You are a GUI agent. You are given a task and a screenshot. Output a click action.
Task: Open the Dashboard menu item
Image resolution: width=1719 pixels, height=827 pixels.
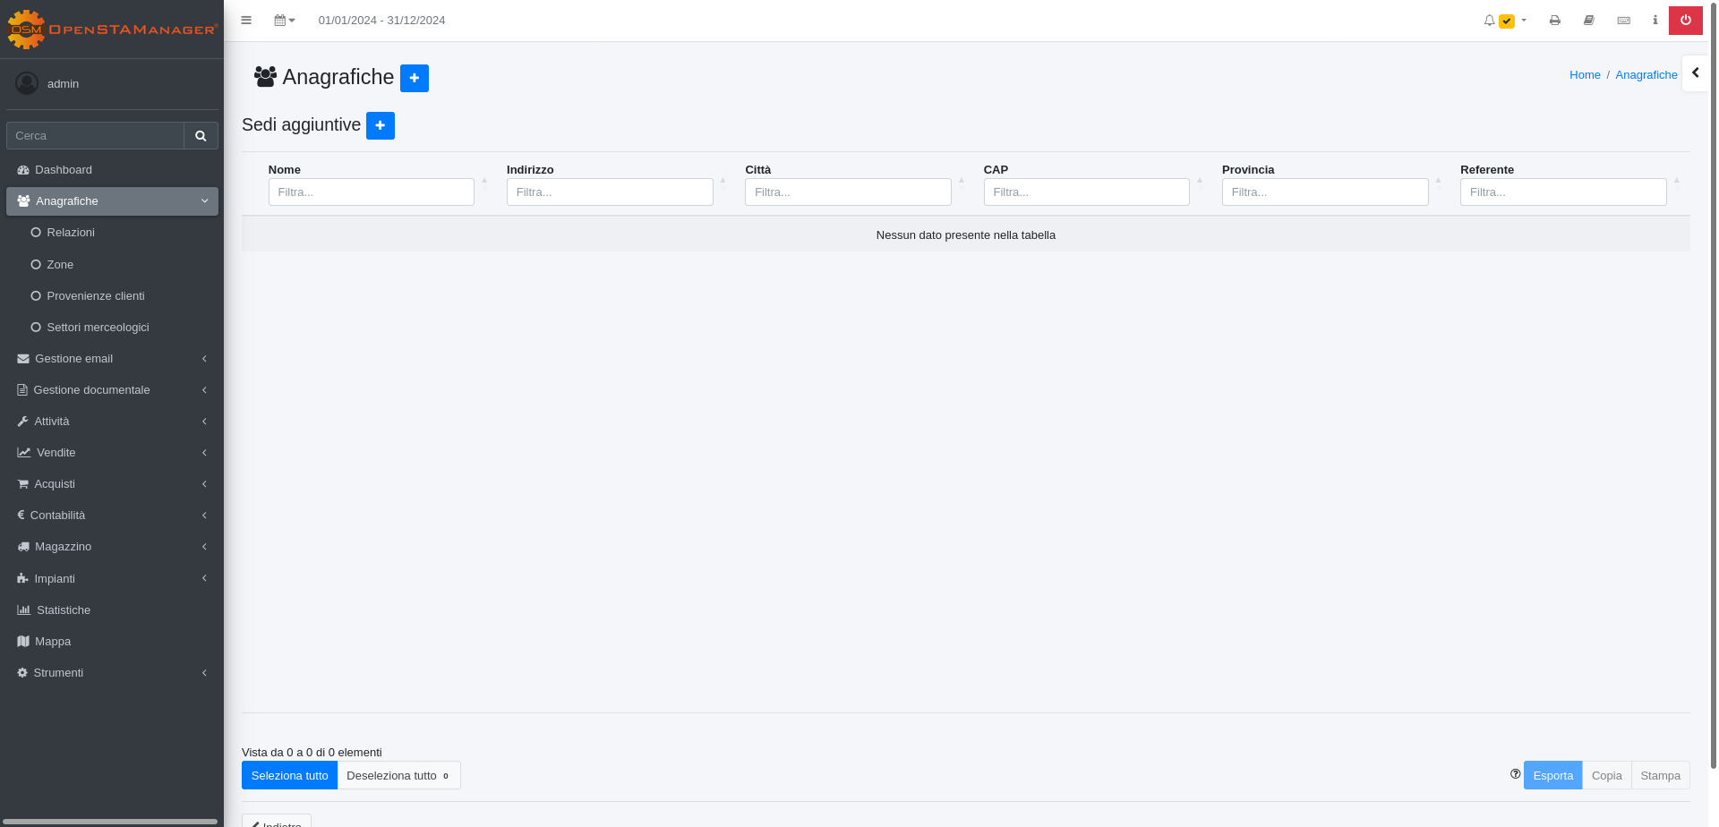point(64,170)
